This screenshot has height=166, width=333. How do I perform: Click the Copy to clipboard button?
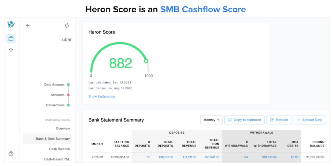[x=245, y=120]
